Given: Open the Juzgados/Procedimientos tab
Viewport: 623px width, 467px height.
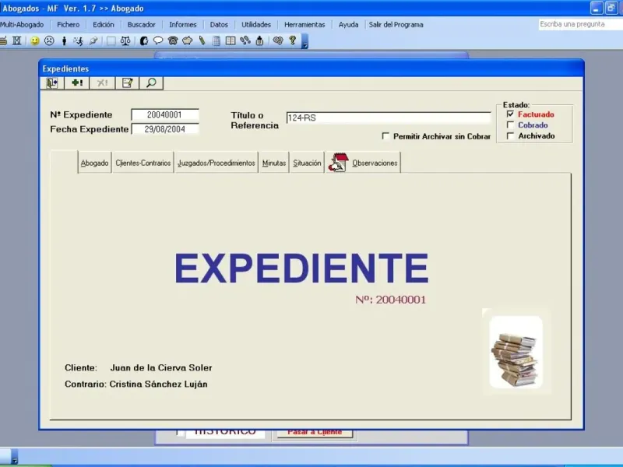Looking at the screenshot, I should pos(216,163).
